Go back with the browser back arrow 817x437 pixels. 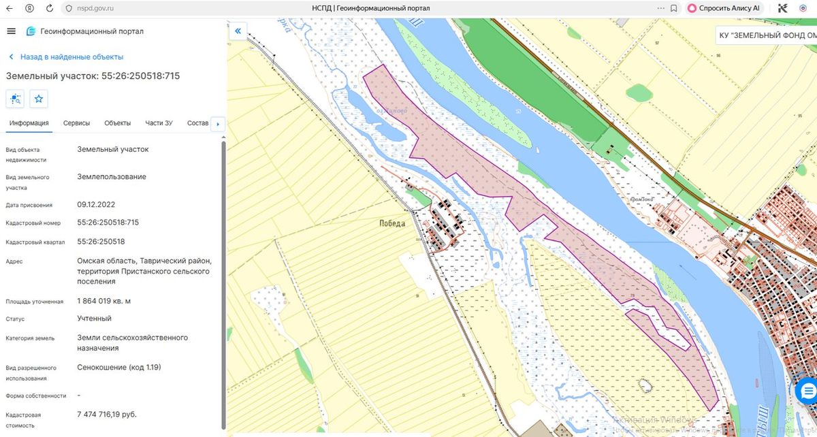click(x=10, y=8)
